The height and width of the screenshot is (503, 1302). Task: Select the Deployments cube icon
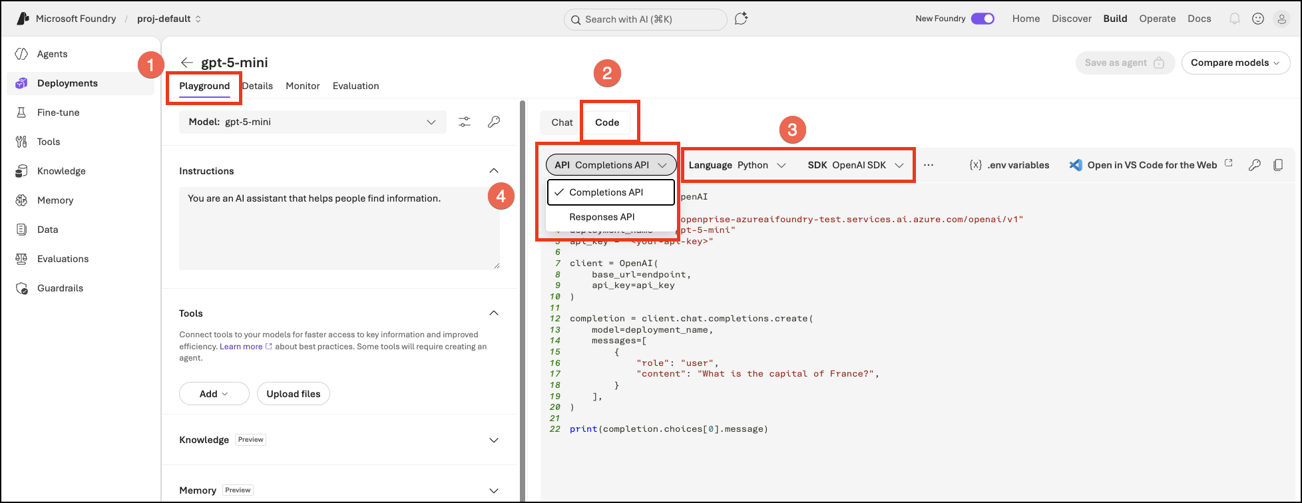coord(22,83)
